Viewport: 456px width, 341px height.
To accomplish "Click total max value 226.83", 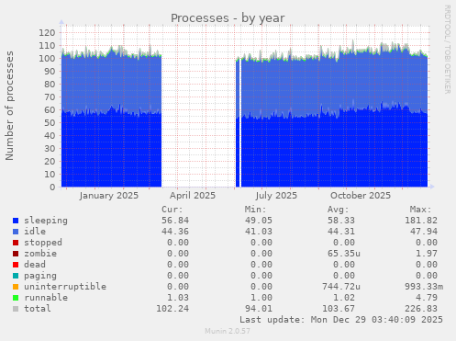I will [421, 309].
